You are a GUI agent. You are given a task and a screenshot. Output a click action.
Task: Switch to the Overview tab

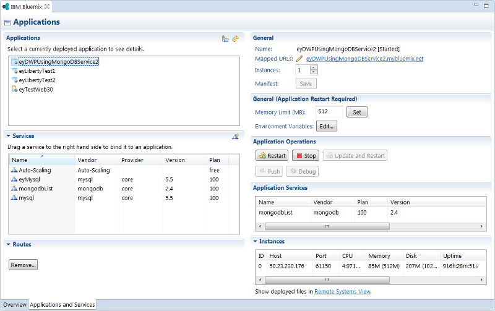click(15, 305)
